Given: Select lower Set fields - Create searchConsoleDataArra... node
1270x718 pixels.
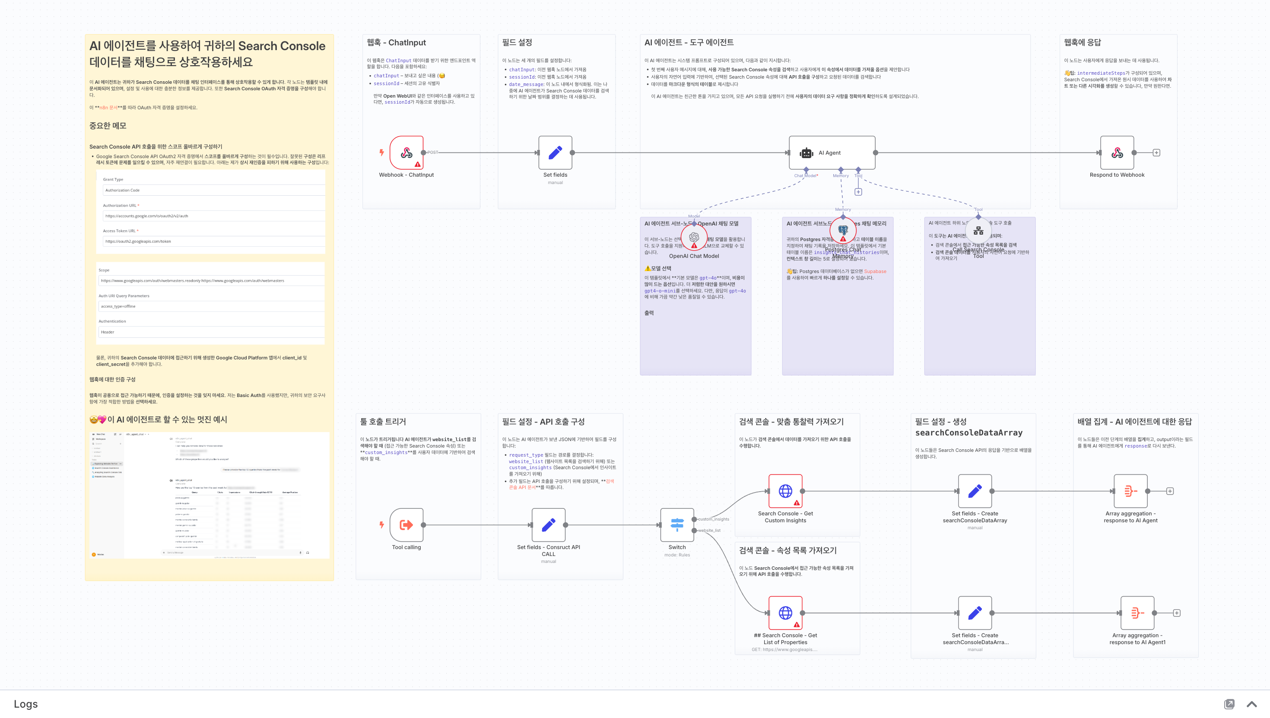Looking at the screenshot, I should click(x=975, y=613).
